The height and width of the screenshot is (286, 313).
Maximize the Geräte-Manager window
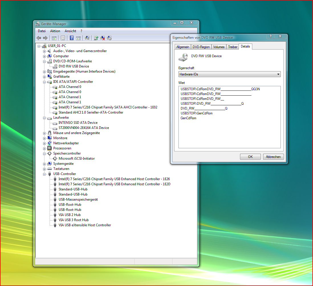tap(182, 22)
